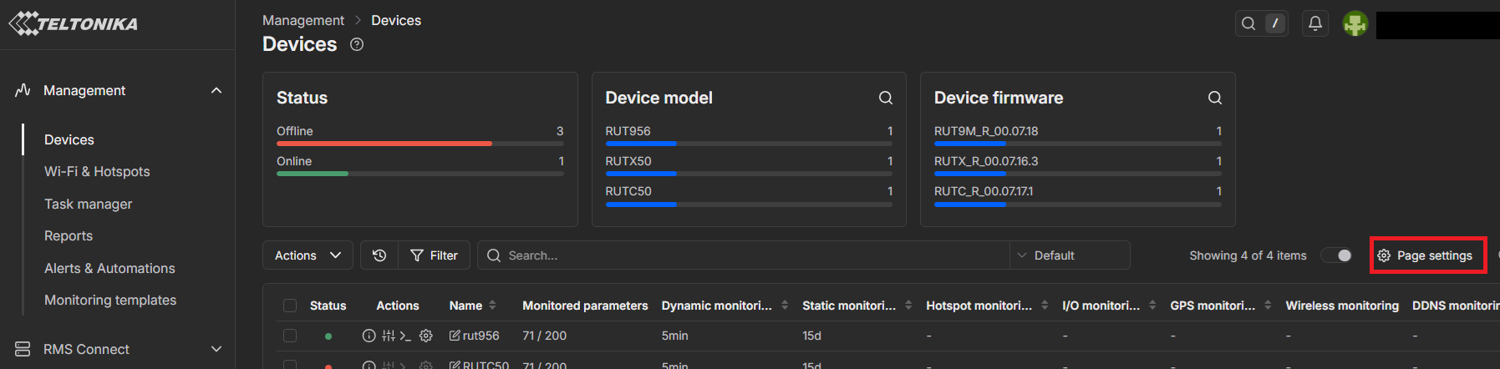Click the edit name icon beside rut956
1500x369 pixels.
coord(455,336)
